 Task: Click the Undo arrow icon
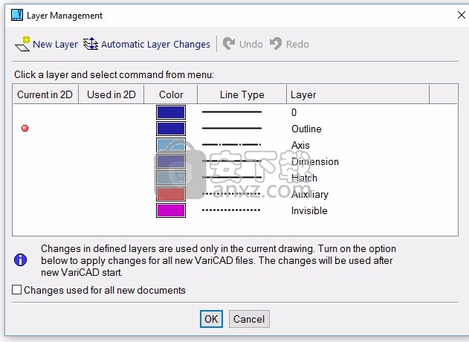[x=230, y=44]
